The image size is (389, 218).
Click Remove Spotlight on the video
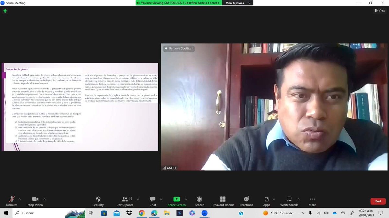pos(179,48)
